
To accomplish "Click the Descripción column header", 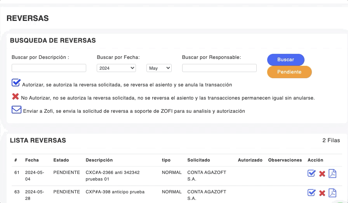I will 99,160.
